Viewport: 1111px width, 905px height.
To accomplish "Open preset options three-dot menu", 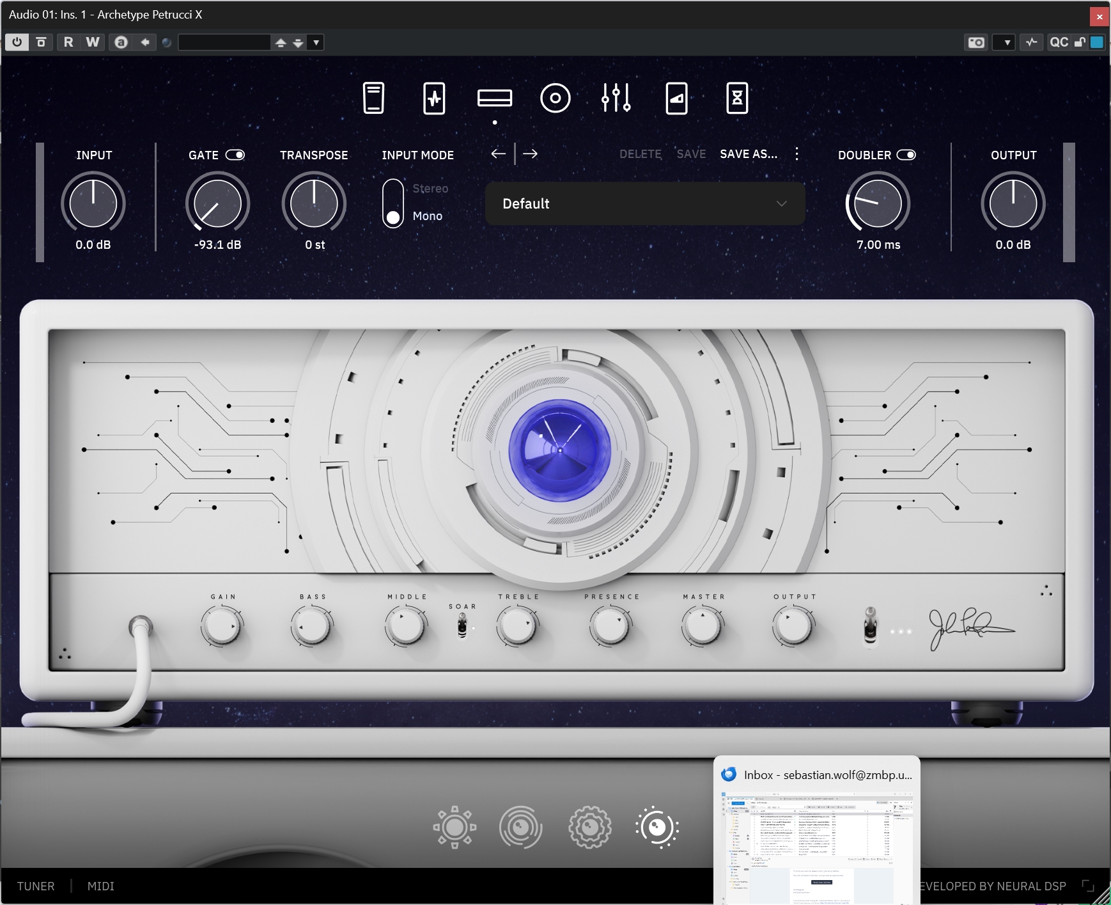I will 796,153.
